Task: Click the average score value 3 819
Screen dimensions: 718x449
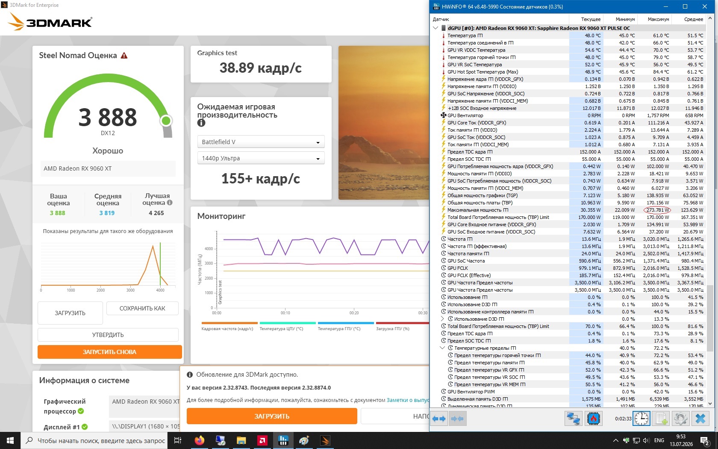Action: [107, 213]
